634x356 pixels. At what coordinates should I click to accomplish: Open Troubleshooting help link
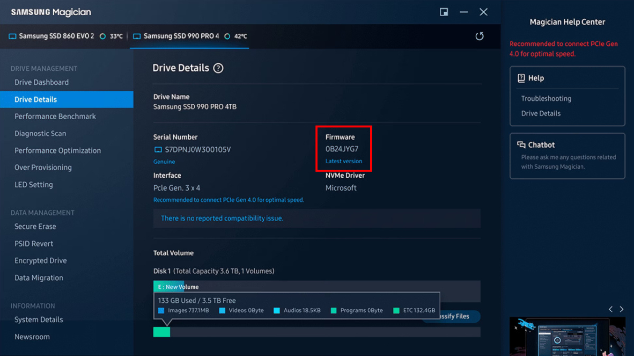[x=546, y=98]
